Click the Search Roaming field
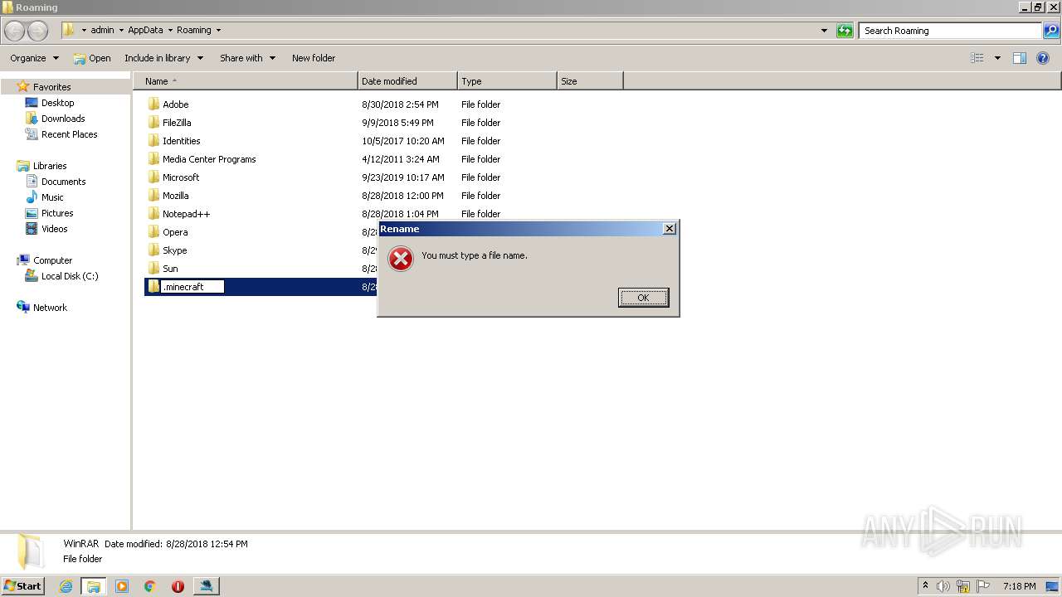This screenshot has height=597, width=1062. coord(951,31)
